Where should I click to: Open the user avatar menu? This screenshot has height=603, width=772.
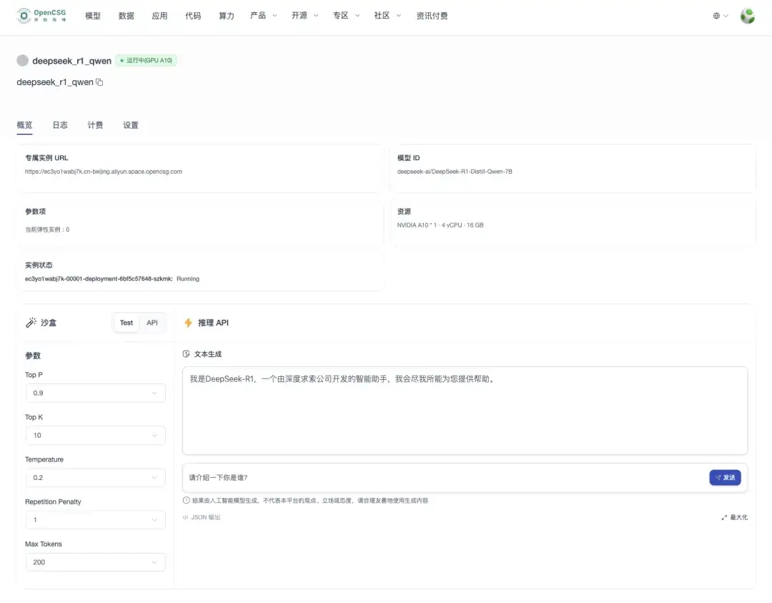tap(748, 16)
